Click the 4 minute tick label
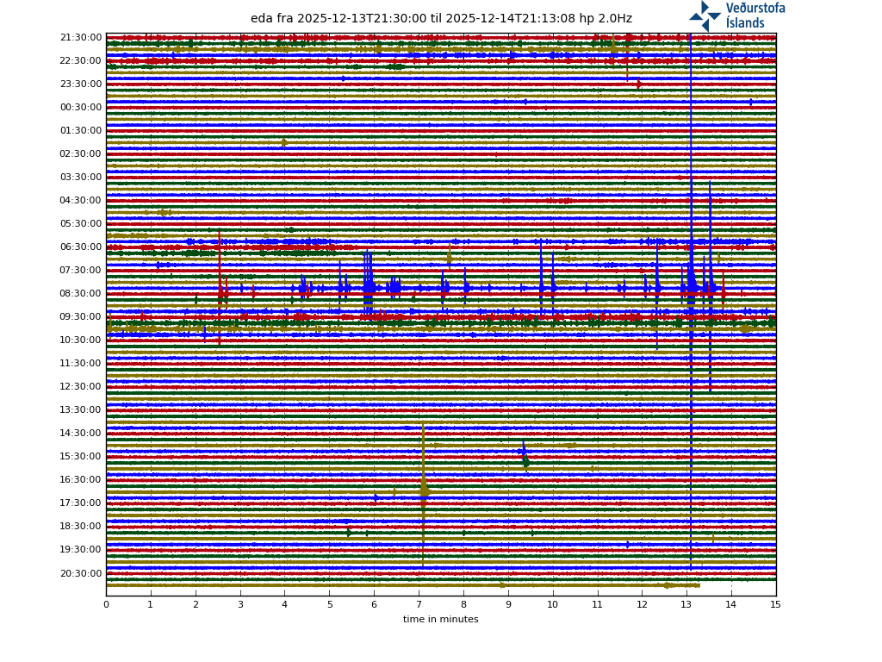The image size is (882, 662). pos(284,605)
